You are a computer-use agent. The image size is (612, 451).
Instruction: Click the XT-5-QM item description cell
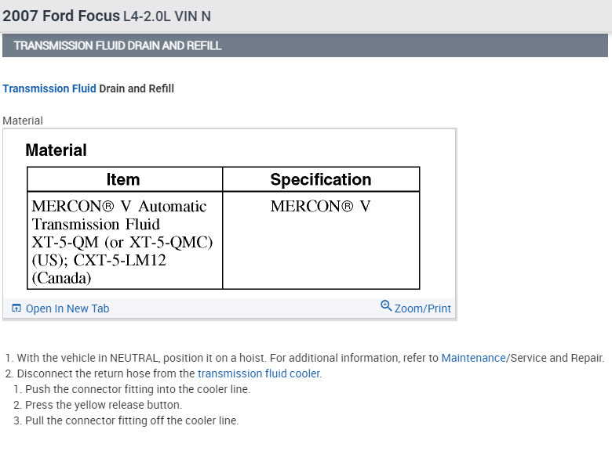[x=123, y=241]
